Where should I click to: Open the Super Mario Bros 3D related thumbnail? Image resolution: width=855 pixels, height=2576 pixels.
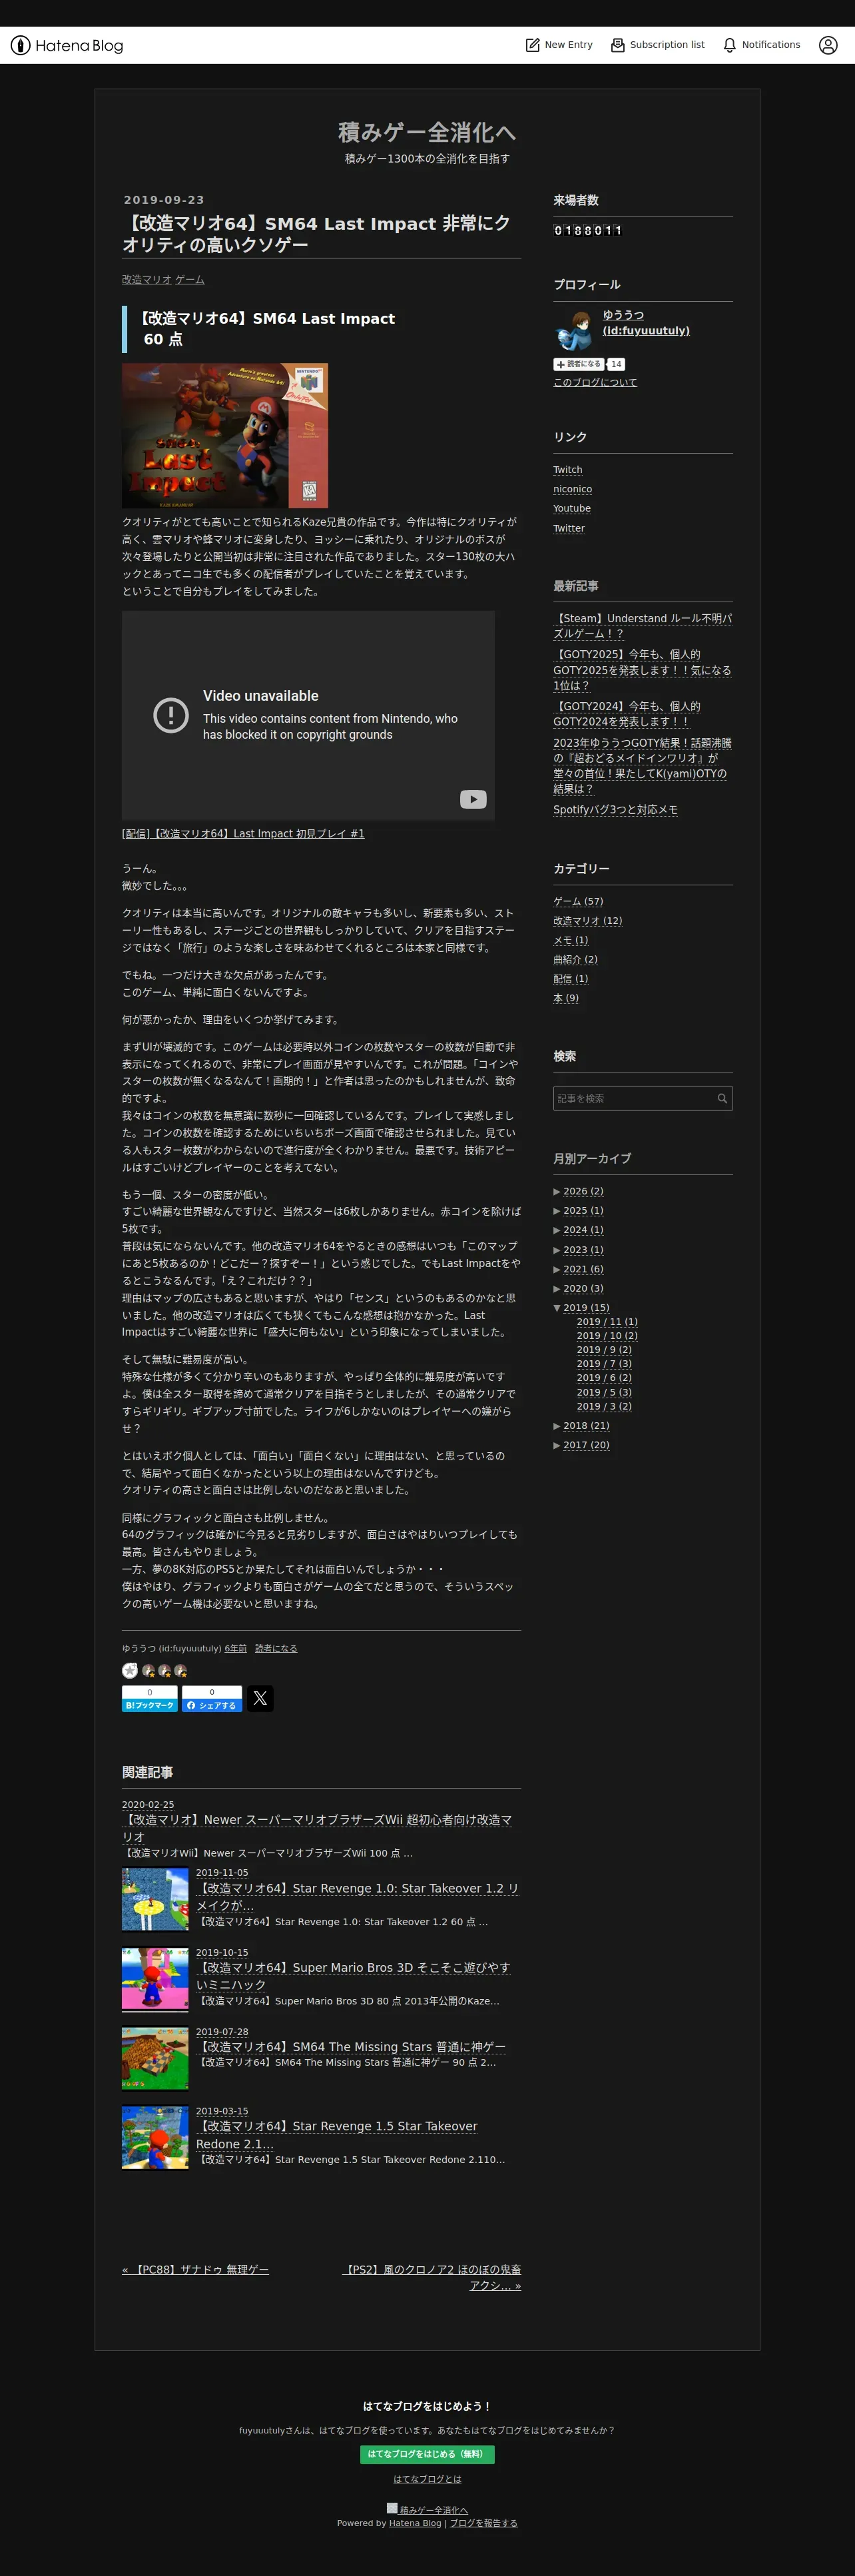pyautogui.click(x=155, y=1979)
